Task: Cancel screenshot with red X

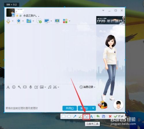Action: [x=110, y=116]
